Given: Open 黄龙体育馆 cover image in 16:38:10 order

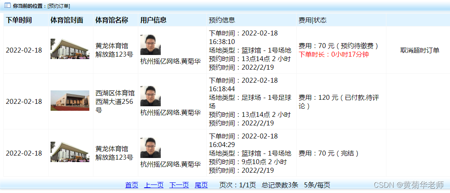Looking at the screenshot, I should point(70,49).
